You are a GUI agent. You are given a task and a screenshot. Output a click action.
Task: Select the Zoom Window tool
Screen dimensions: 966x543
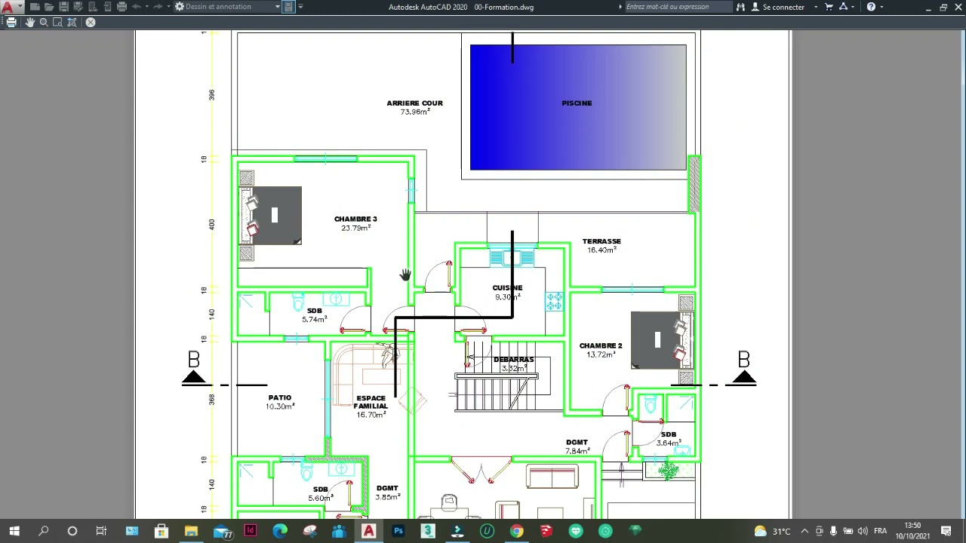click(x=57, y=23)
